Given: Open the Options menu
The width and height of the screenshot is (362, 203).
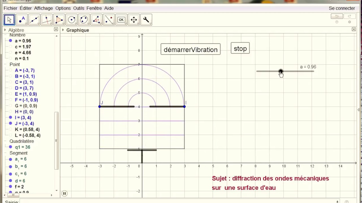Looking at the screenshot, I should click(x=63, y=8).
